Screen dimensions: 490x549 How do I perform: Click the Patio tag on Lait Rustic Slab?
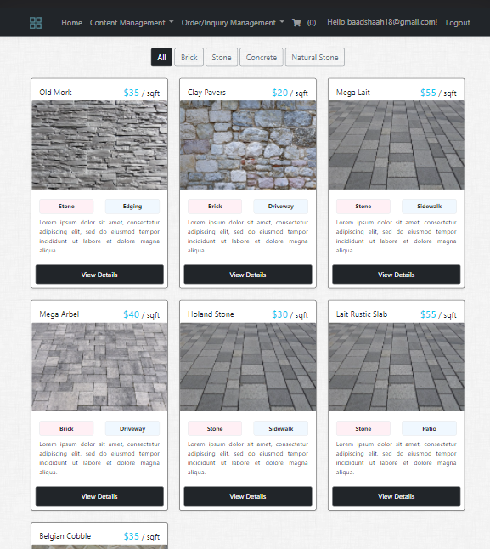[x=429, y=428]
